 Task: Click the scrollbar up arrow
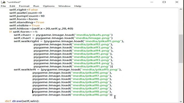[x=181, y=9]
